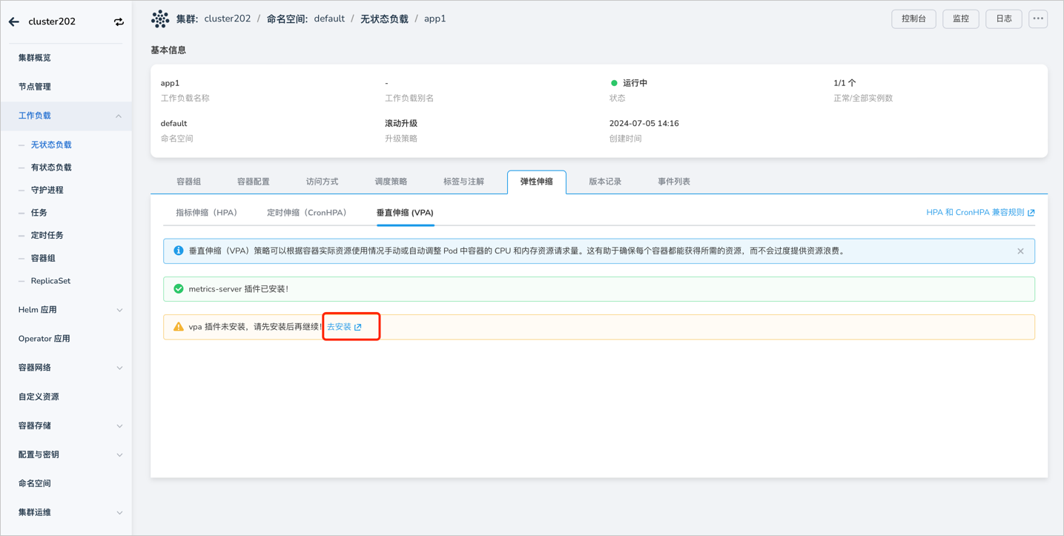Switch to the 调度策略 tab

pyautogui.click(x=391, y=182)
